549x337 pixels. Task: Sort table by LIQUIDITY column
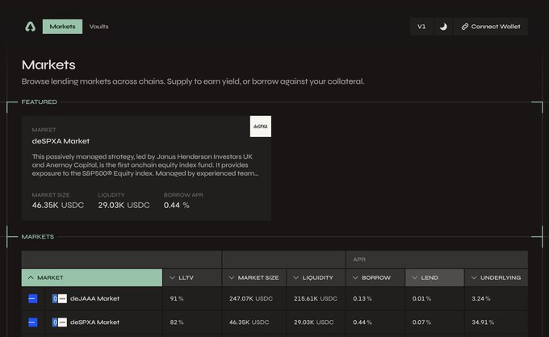click(x=316, y=277)
